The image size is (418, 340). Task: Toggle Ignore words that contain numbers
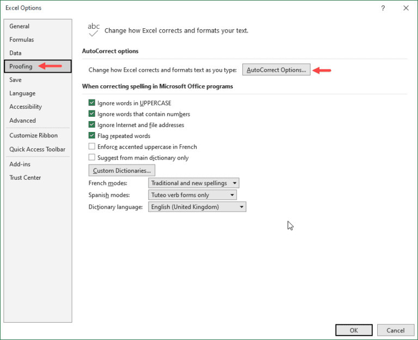click(x=92, y=114)
